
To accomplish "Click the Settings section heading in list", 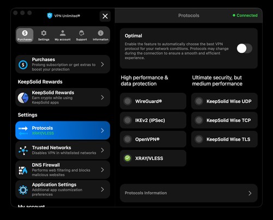I will (x=27, y=115).
